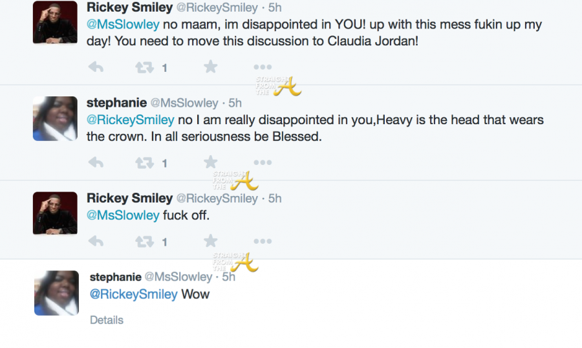The height and width of the screenshot is (348, 582).
Task: Click stephanie's avatar on the 'Wow' tweet
Action: click(x=56, y=293)
